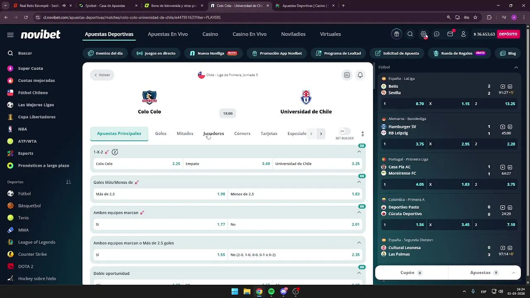Image resolution: width=530 pixels, height=298 pixels.
Task: Open Rueda de Regalos shortcut
Action: 460,53
